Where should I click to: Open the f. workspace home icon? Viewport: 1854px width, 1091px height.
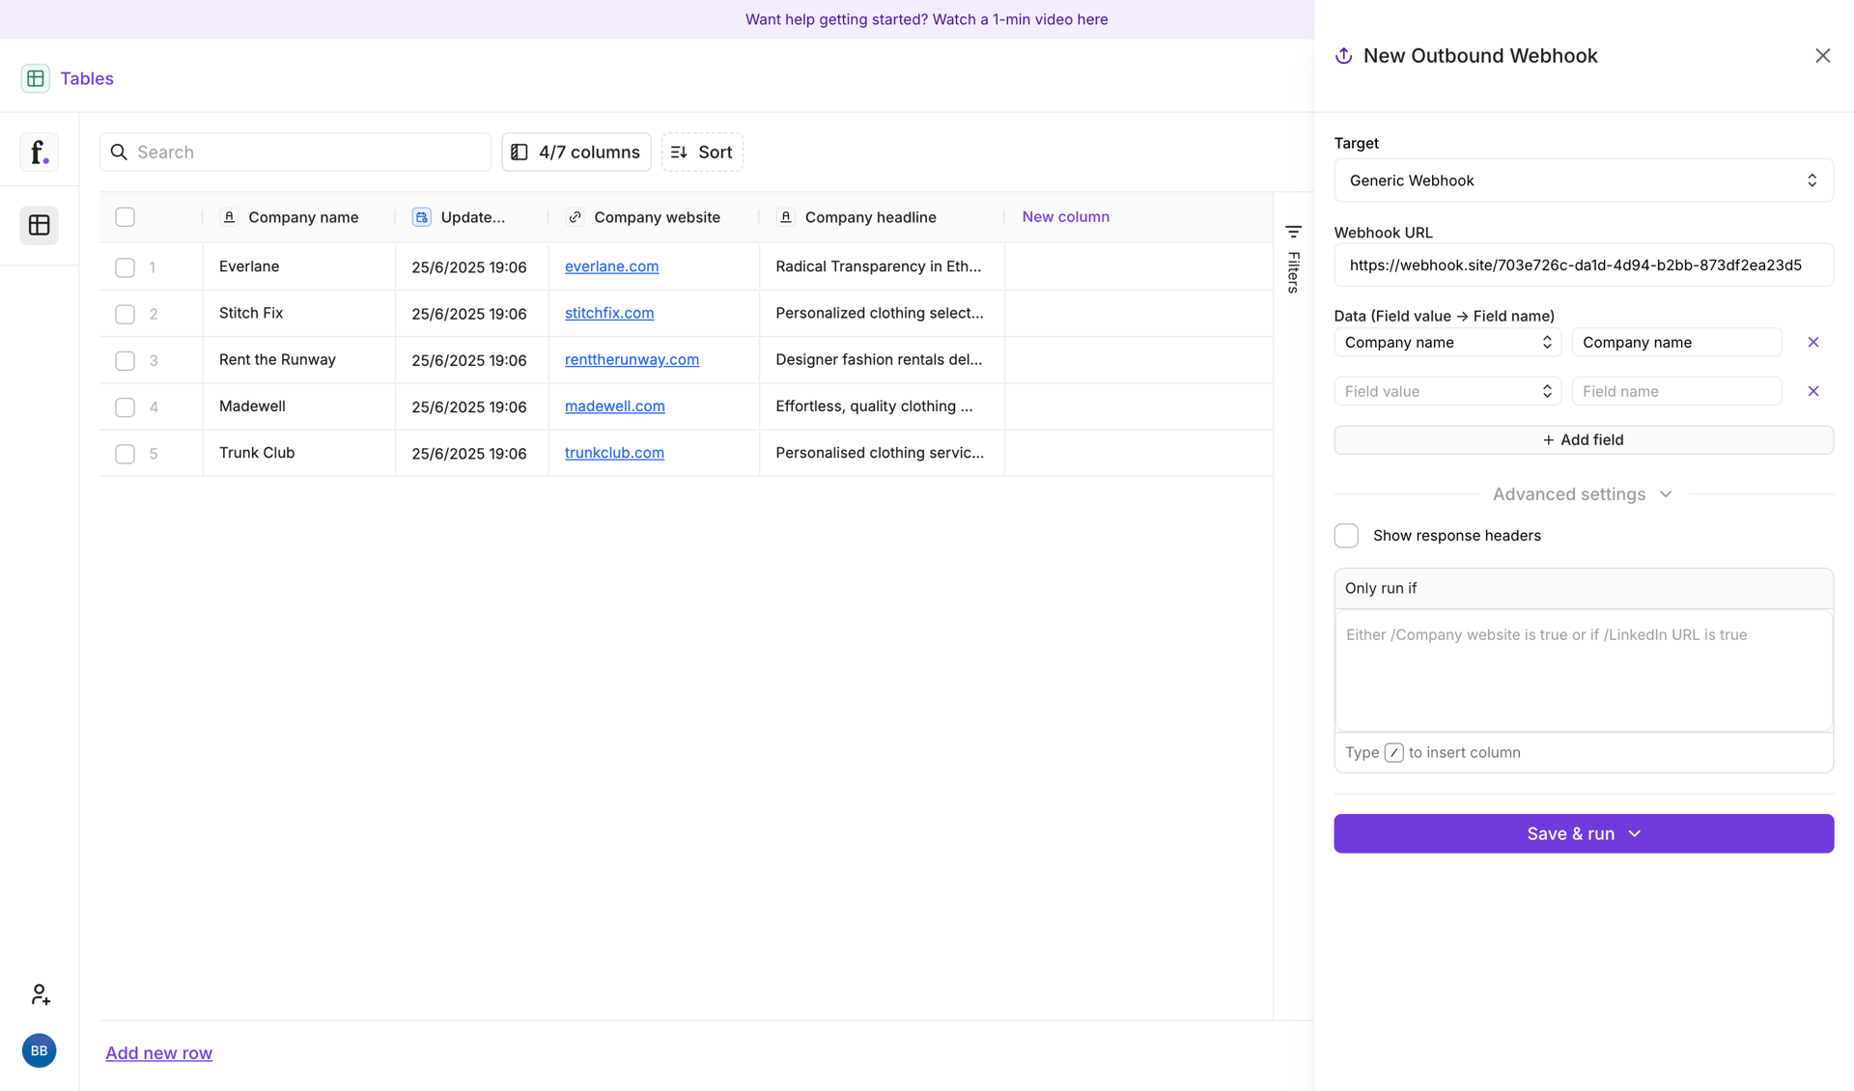coord(39,152)
